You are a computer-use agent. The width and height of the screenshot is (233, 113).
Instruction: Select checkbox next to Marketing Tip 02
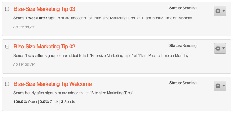pyautogui.click(x=7, y=47)
